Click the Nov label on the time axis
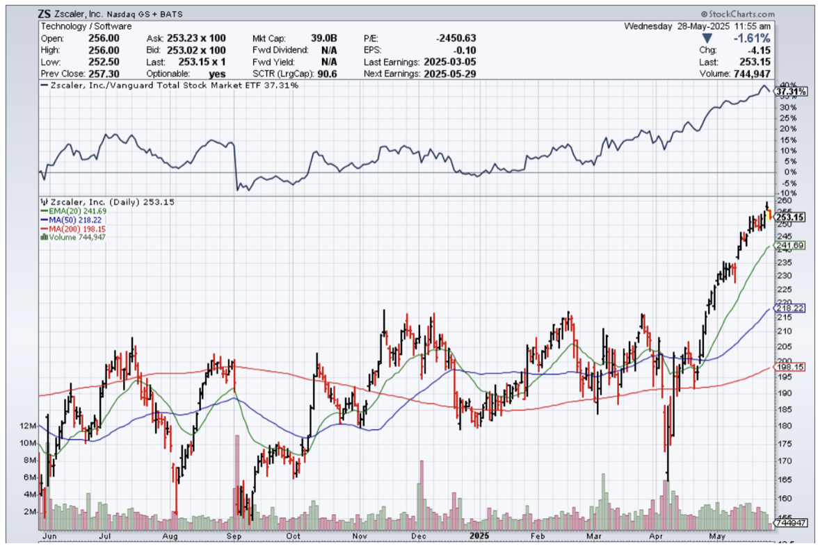This screenshot has height=546, width=818. [360, 536]
